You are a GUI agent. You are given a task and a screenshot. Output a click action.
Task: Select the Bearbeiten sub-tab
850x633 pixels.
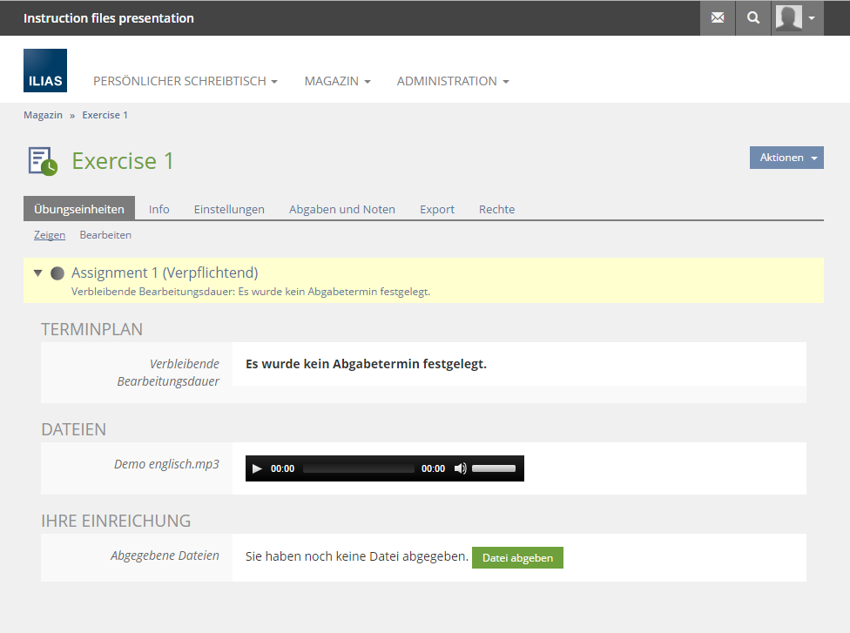(x=105, y=235)
